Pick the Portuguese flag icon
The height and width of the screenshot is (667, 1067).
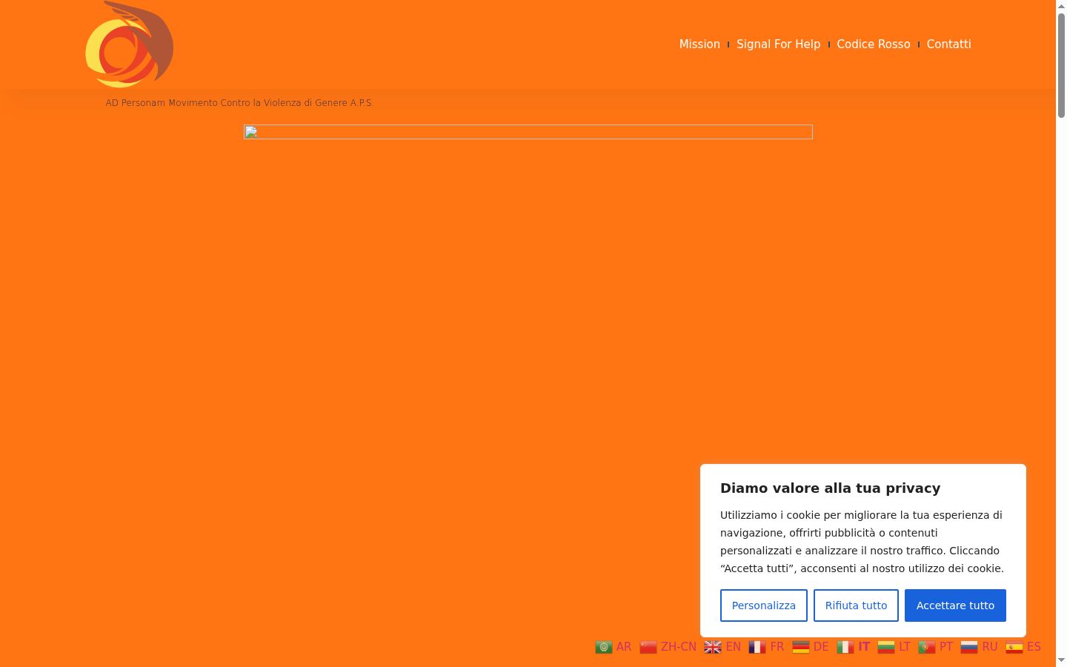tap(927, 647)
